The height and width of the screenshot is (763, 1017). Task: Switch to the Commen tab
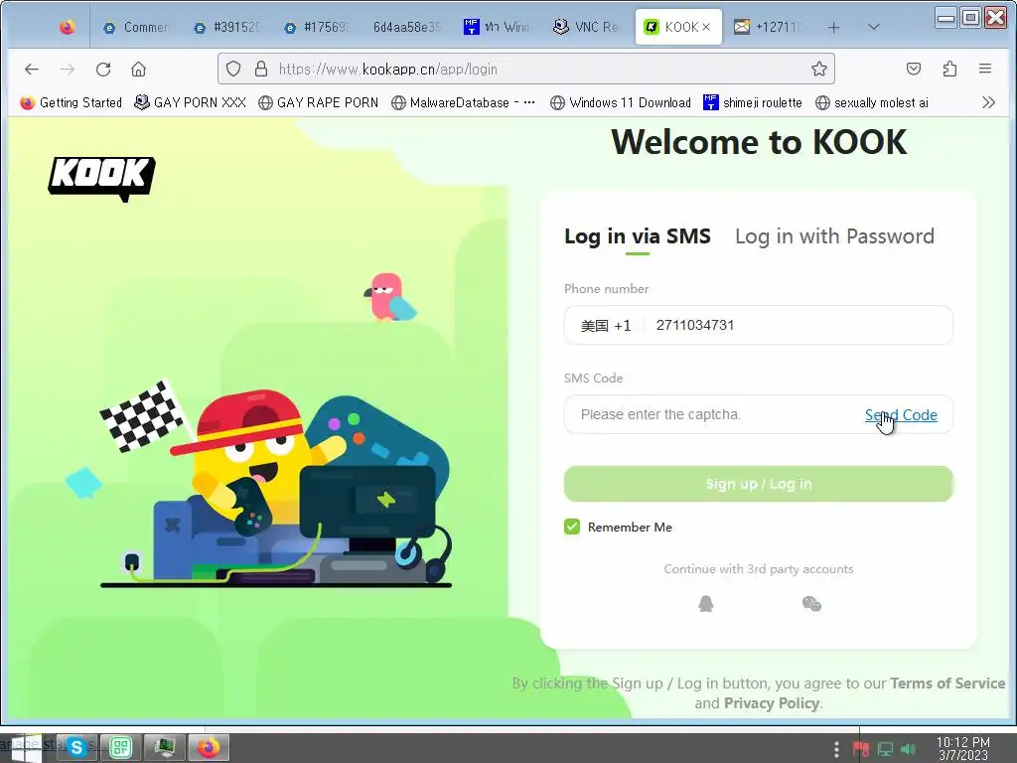click(136, 27)
